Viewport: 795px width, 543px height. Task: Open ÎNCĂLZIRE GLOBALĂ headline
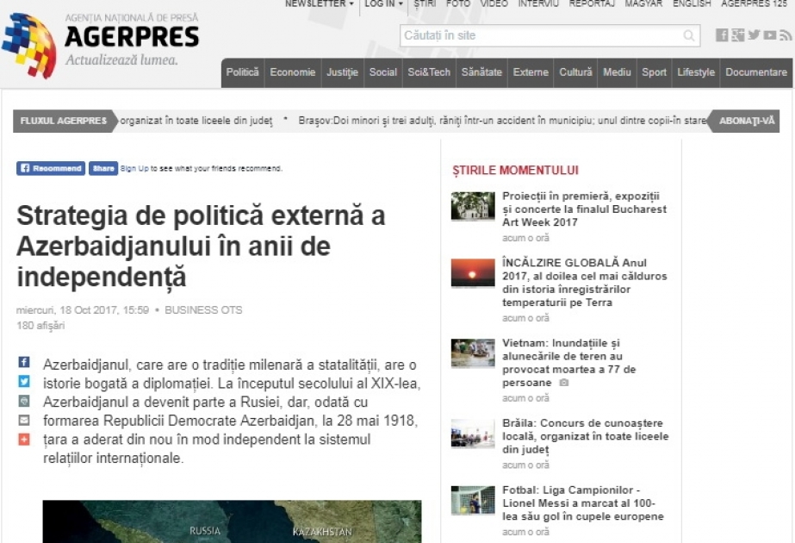(x=585, y=283)
